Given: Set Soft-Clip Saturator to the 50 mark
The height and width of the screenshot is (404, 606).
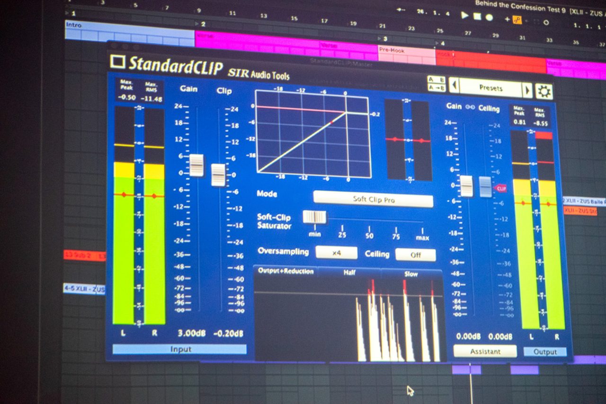Looking at the screenshot, I should click(x=369, y=232).
